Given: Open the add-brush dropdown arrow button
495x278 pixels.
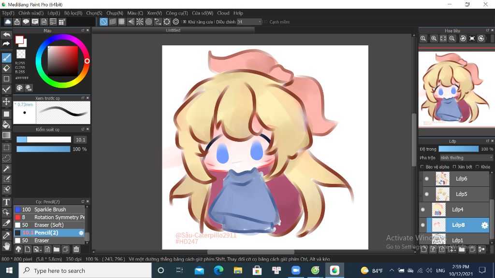Looking at the screenshot, I should pyautogui.click(x=37, y=250).
